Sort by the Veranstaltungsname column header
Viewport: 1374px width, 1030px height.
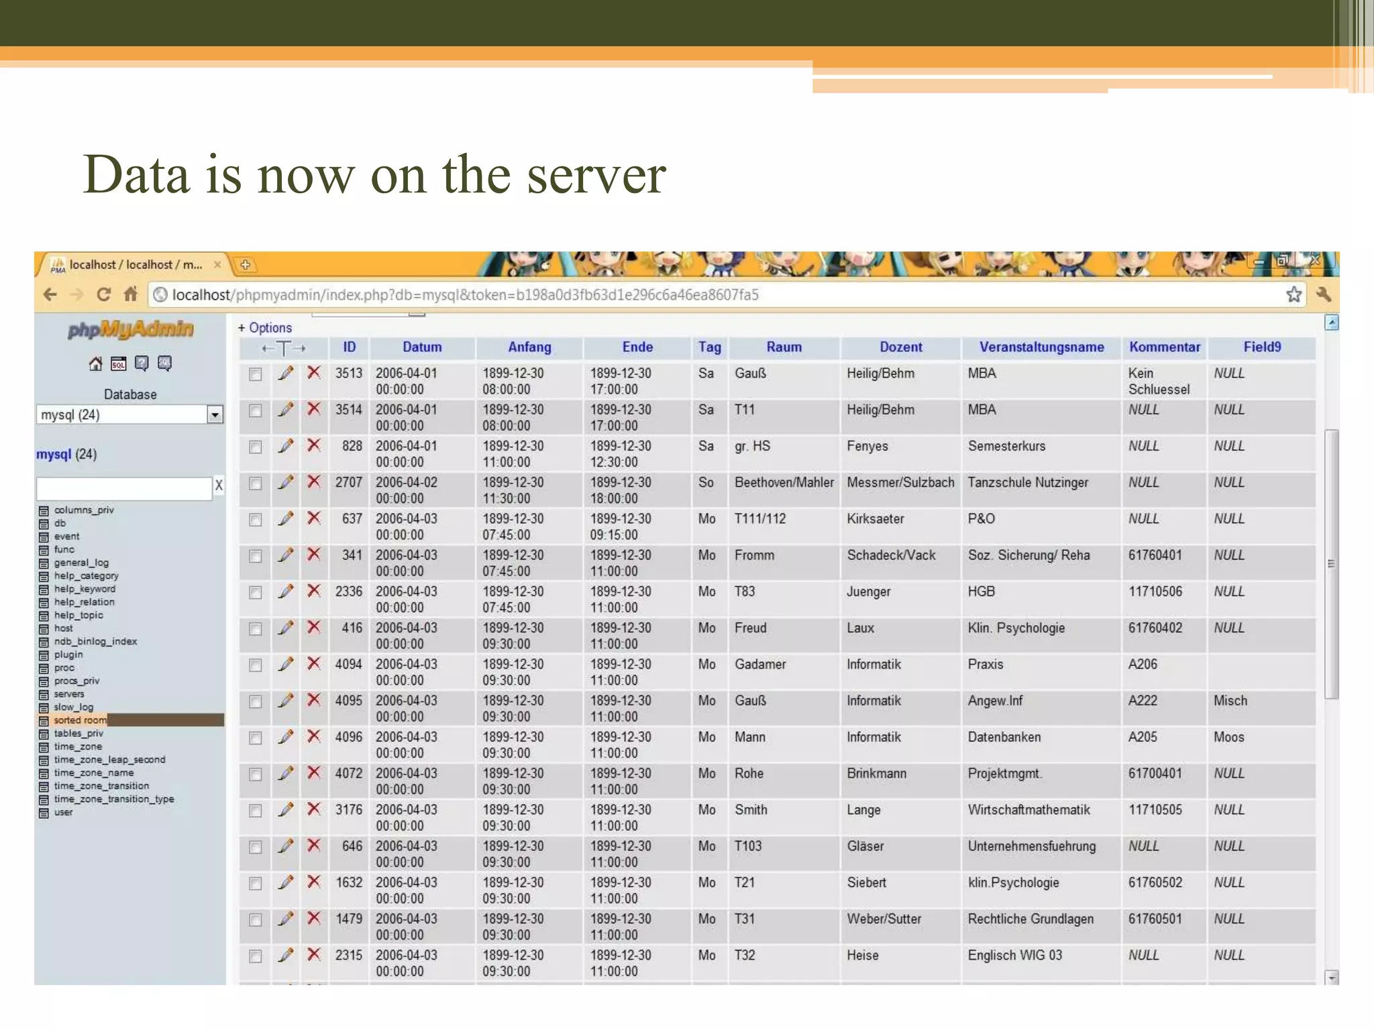[1041, 347]
